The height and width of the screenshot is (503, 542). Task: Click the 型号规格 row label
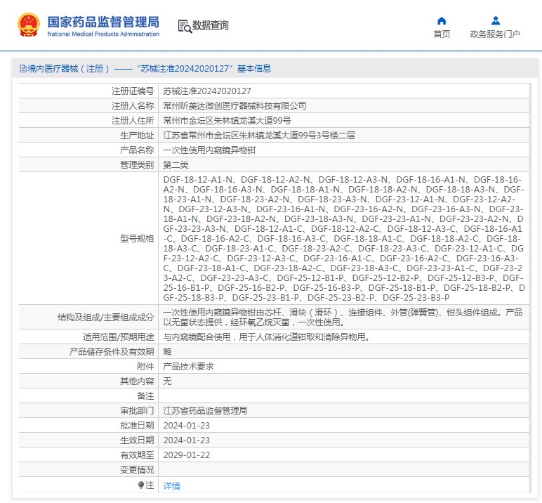click(x=137, y=238)
